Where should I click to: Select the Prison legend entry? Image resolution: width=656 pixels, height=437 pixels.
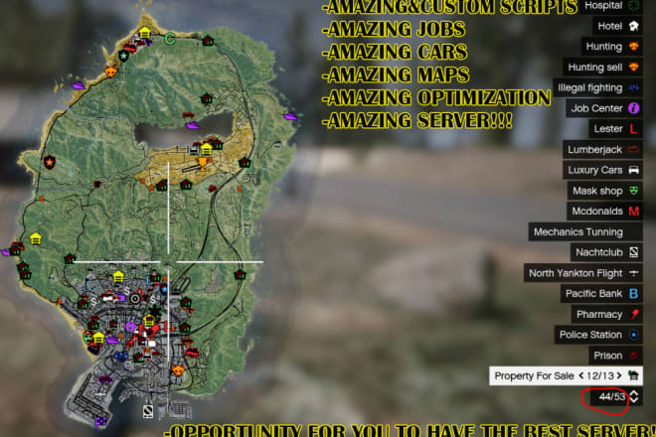coord(616,356)
